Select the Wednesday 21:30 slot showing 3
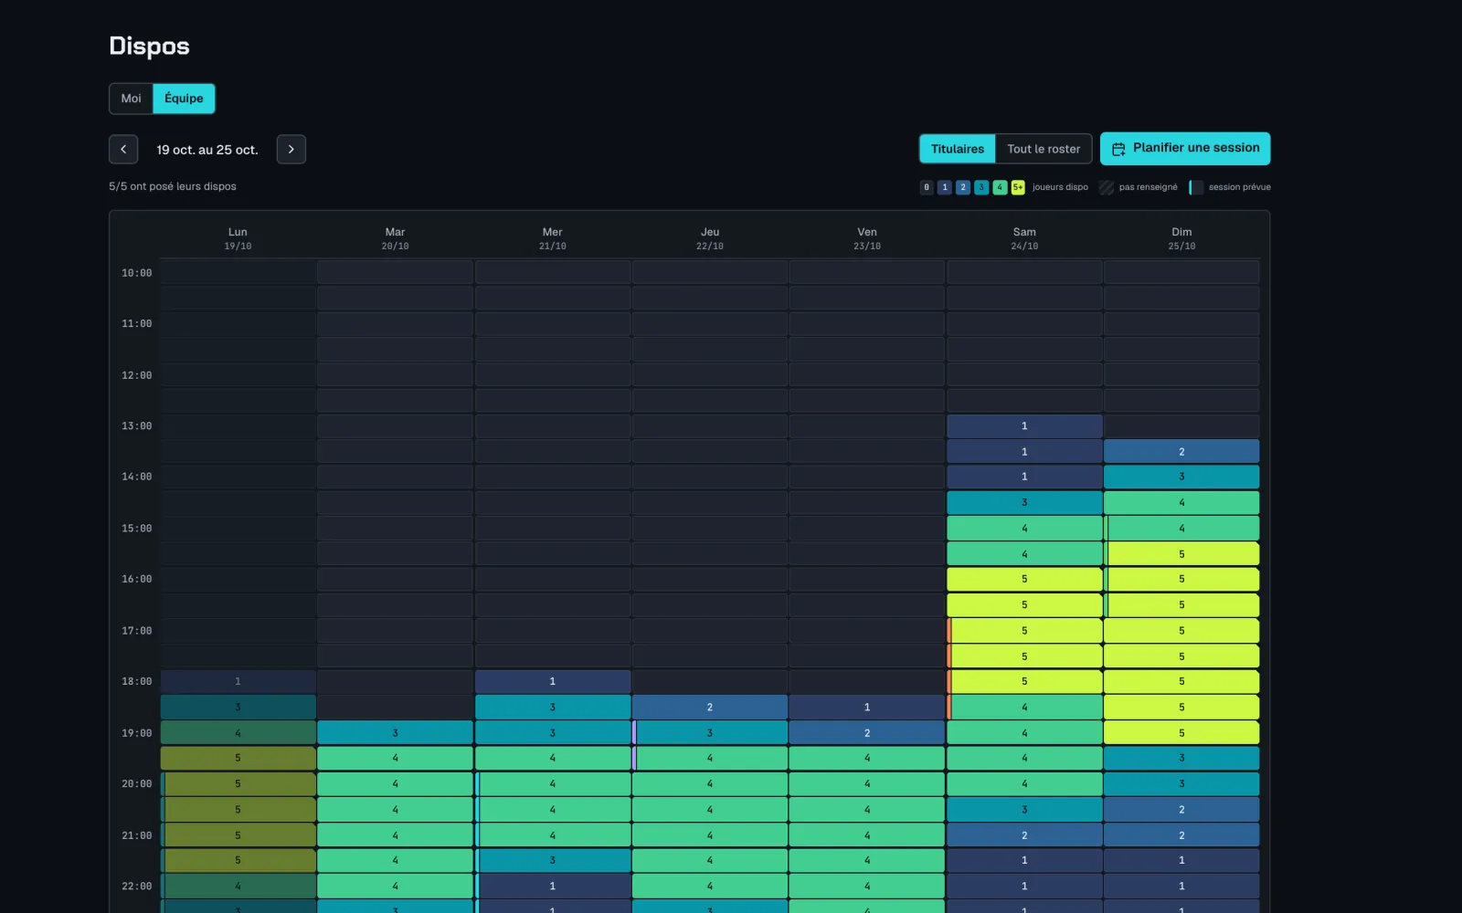The height and width of the screenshot is (913, 1462). (553, 860)
